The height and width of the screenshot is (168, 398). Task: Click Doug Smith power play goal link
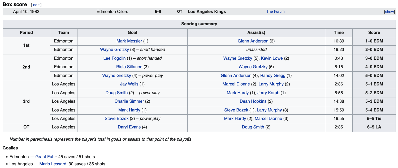(x=117, y=93)
